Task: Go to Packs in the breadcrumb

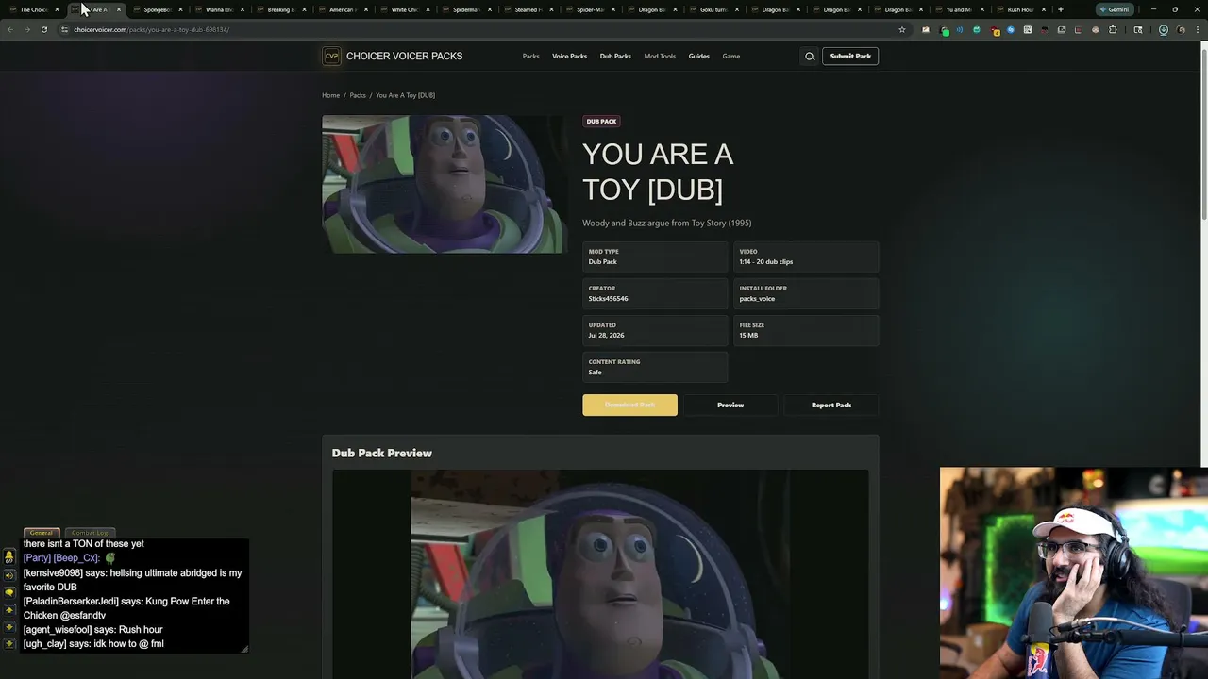Action: [358, 95]
